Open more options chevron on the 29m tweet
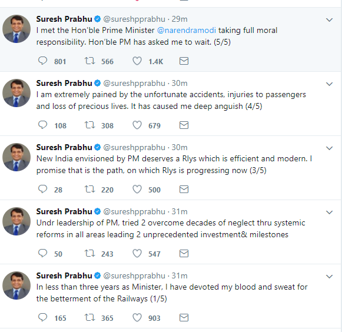Image resolution: width=342 pixels, height=332 pixels. point(329,20)
